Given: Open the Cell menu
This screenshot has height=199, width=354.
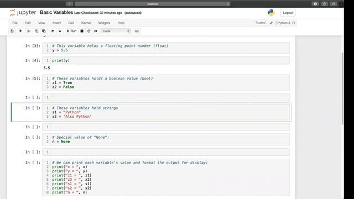Looking at the screenshot, I should pyautogui.click(x=71, y=23).
